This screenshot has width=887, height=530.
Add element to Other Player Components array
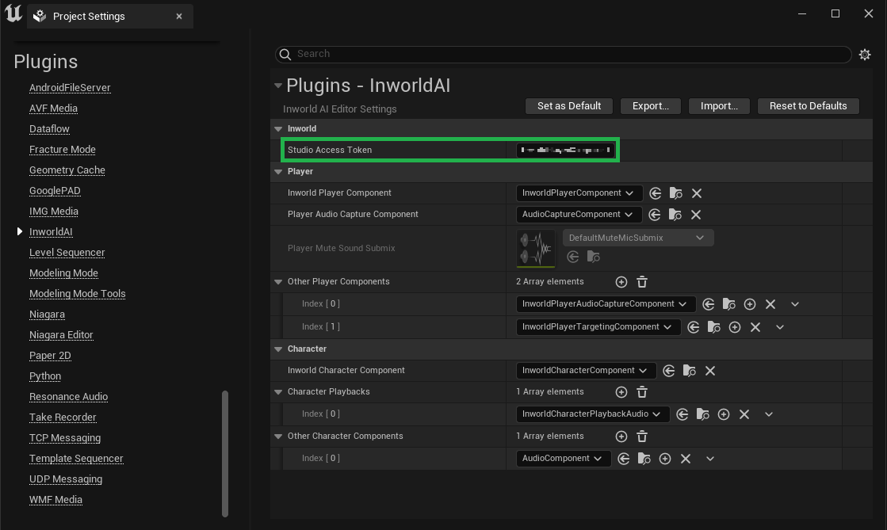click(621, 282)
